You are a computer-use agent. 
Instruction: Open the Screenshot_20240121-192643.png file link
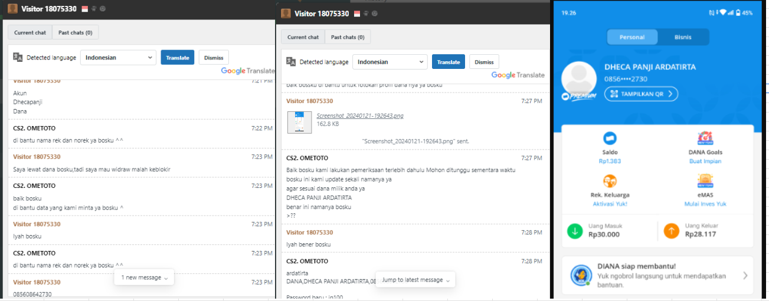[360, 116]
